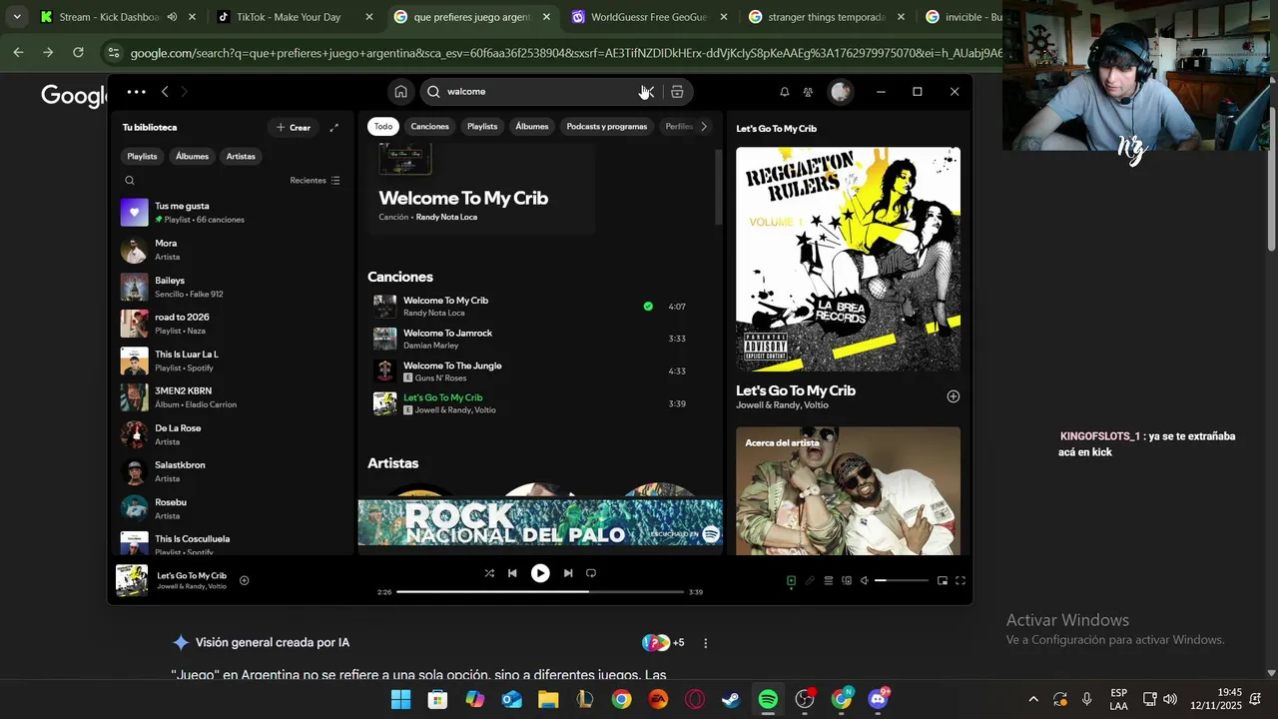Viewport: 1278px width, 719px height.
Task: Toggle repeat in the player
Action: coord(591,573)
